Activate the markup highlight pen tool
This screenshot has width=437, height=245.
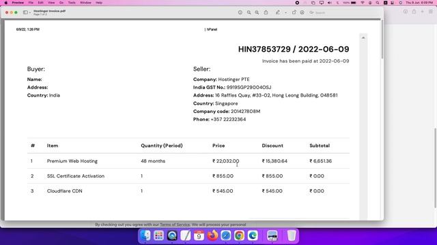[x=278, y=12]
